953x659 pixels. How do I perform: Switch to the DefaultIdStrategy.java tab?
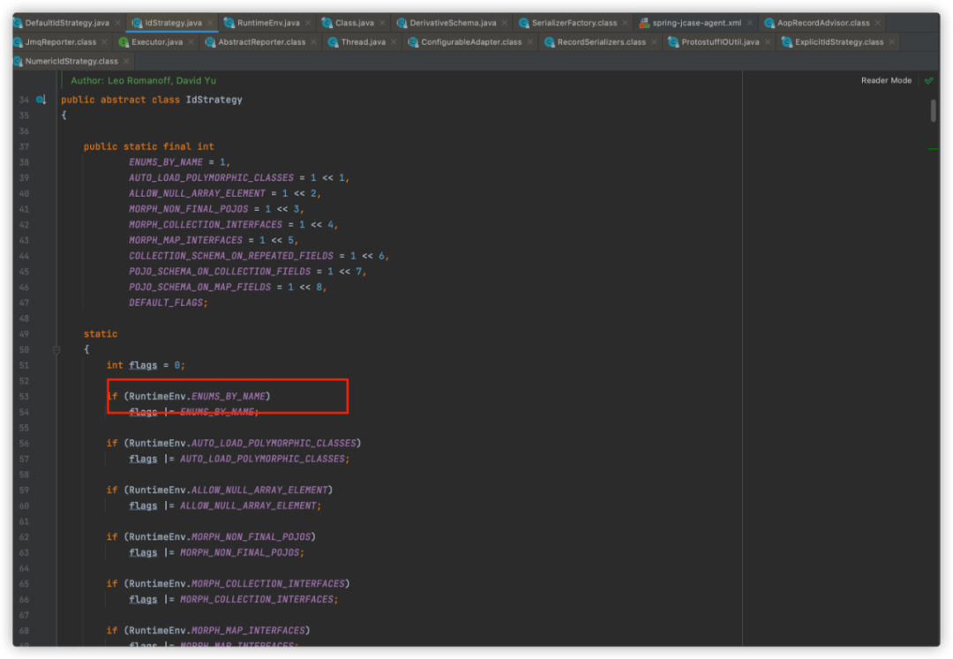pyautogui.click(x=67, y=23)
